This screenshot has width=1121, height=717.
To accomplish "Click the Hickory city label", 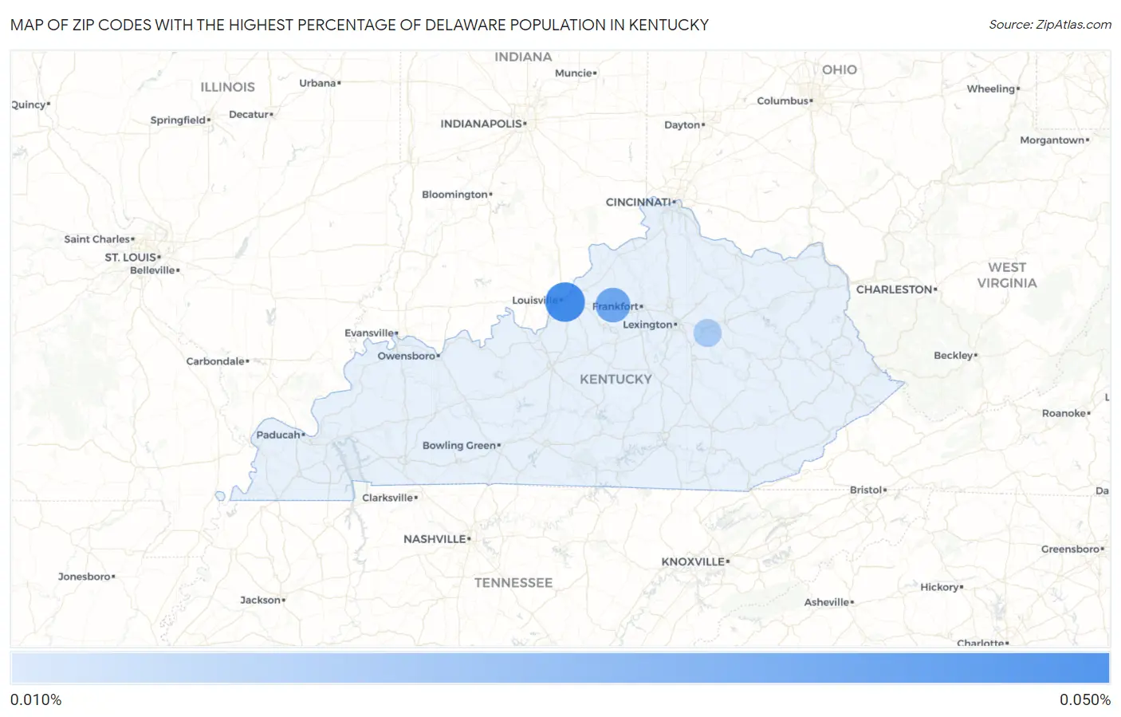I will [x=939, y=587].
